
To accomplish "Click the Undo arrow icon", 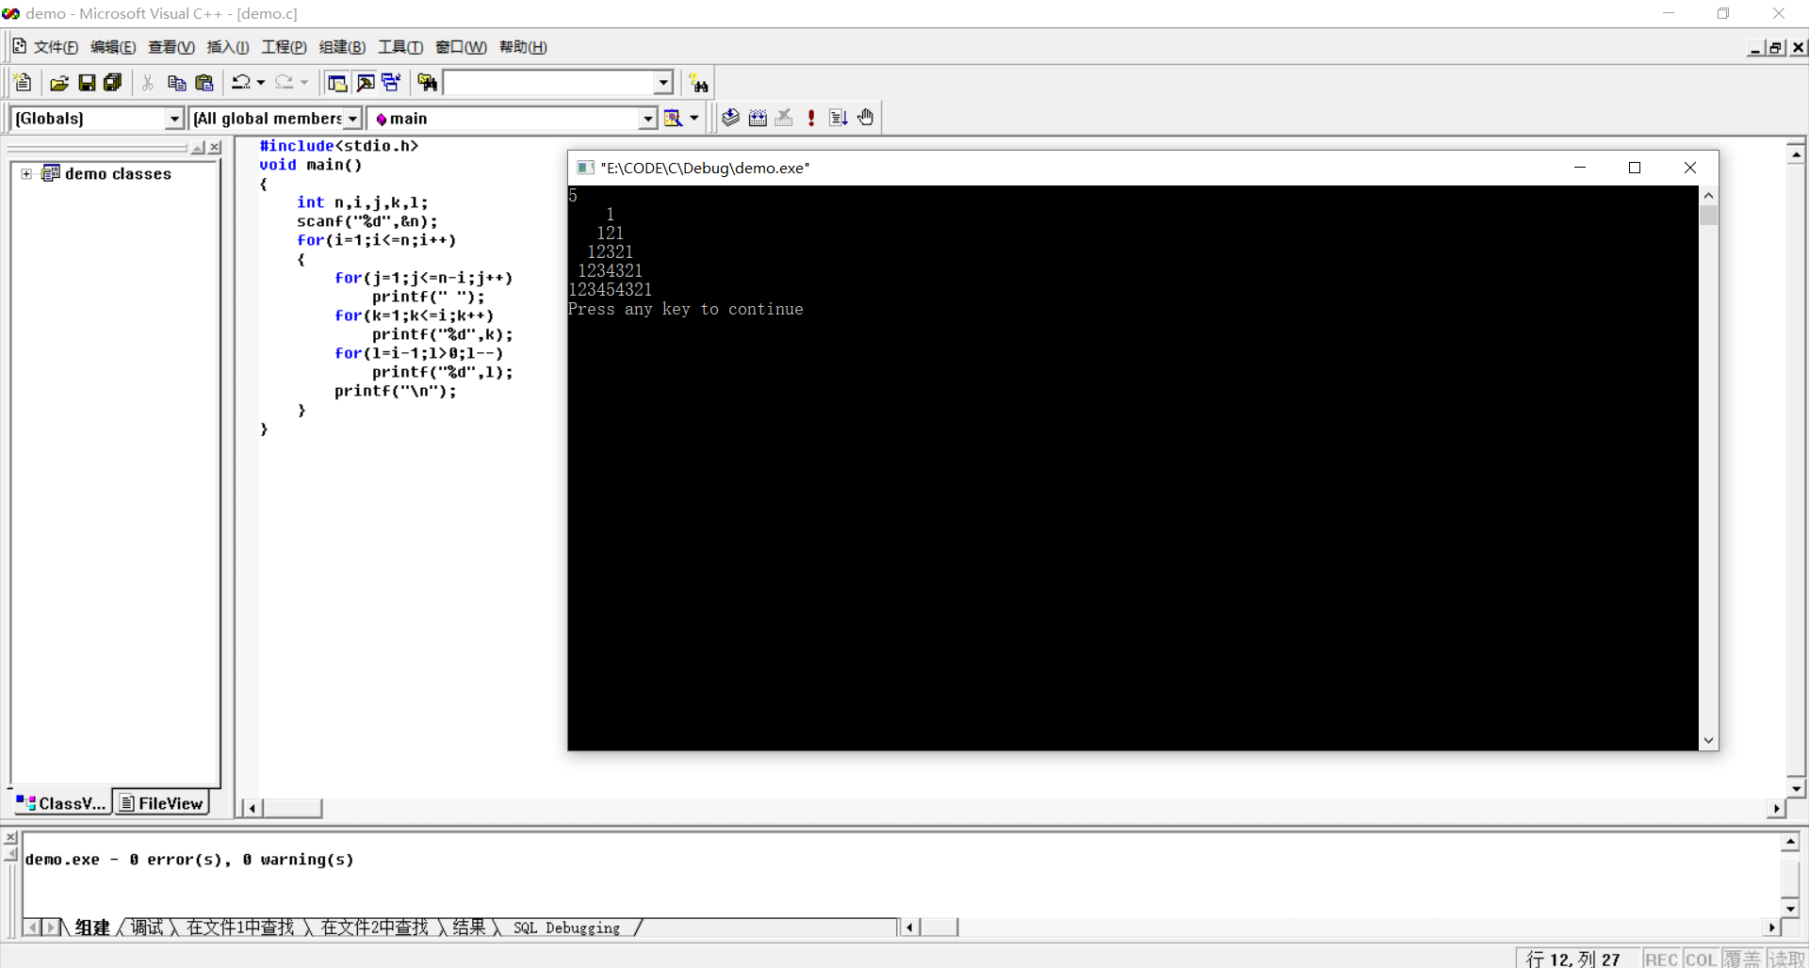I will pos(241,83).
